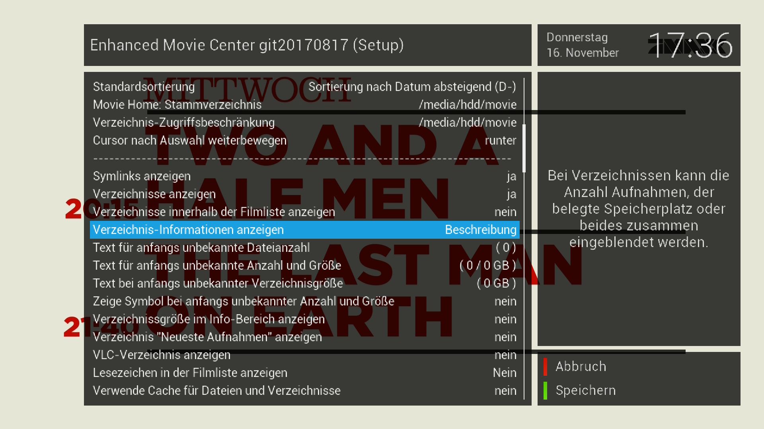Click the green Speichern color indicator
The width and height of the screenshot is (764, 429).
[545, 390]
